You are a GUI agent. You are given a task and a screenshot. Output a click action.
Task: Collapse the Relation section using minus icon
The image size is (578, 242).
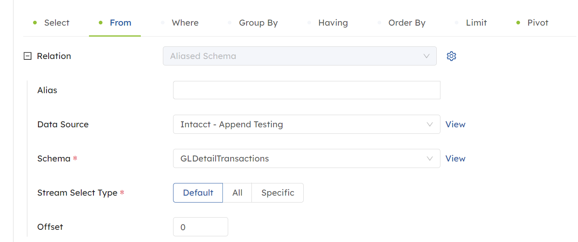click(x=27, y=56)
